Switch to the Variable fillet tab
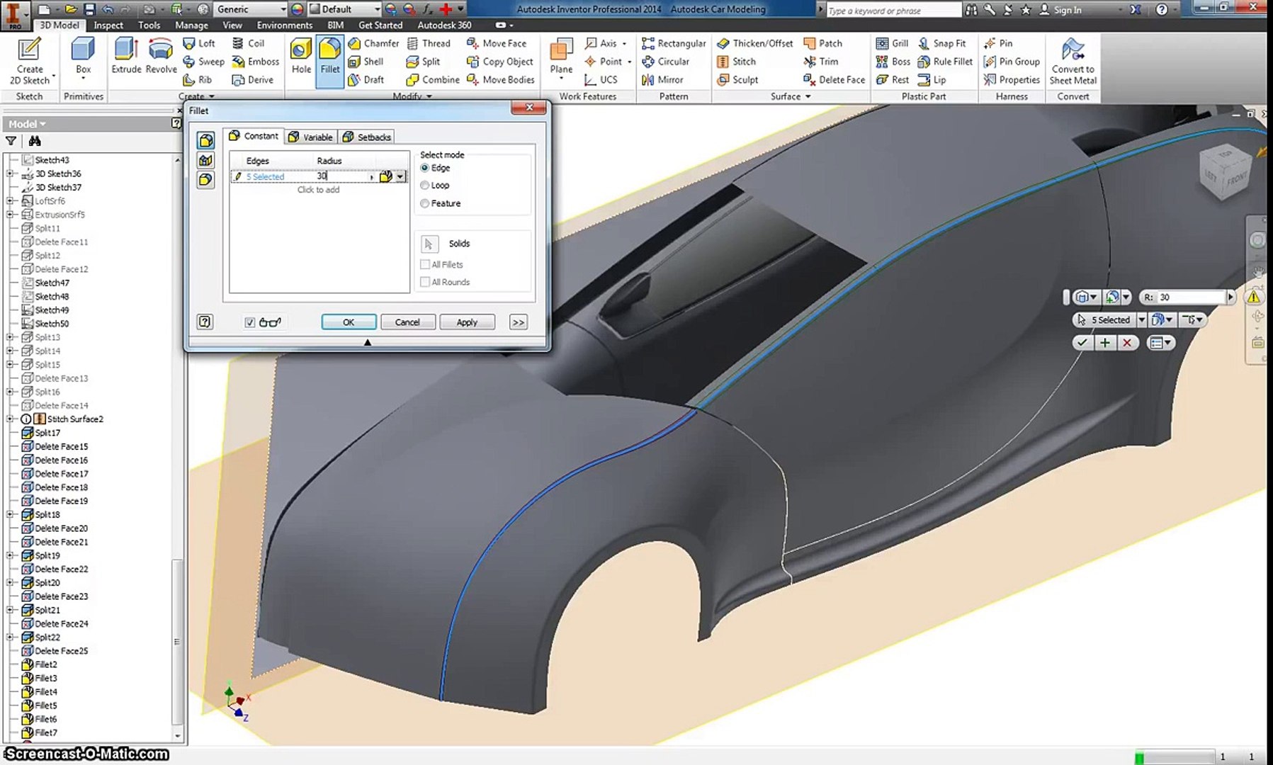Viewport: 1273px width, 765px height. [310, 137]
